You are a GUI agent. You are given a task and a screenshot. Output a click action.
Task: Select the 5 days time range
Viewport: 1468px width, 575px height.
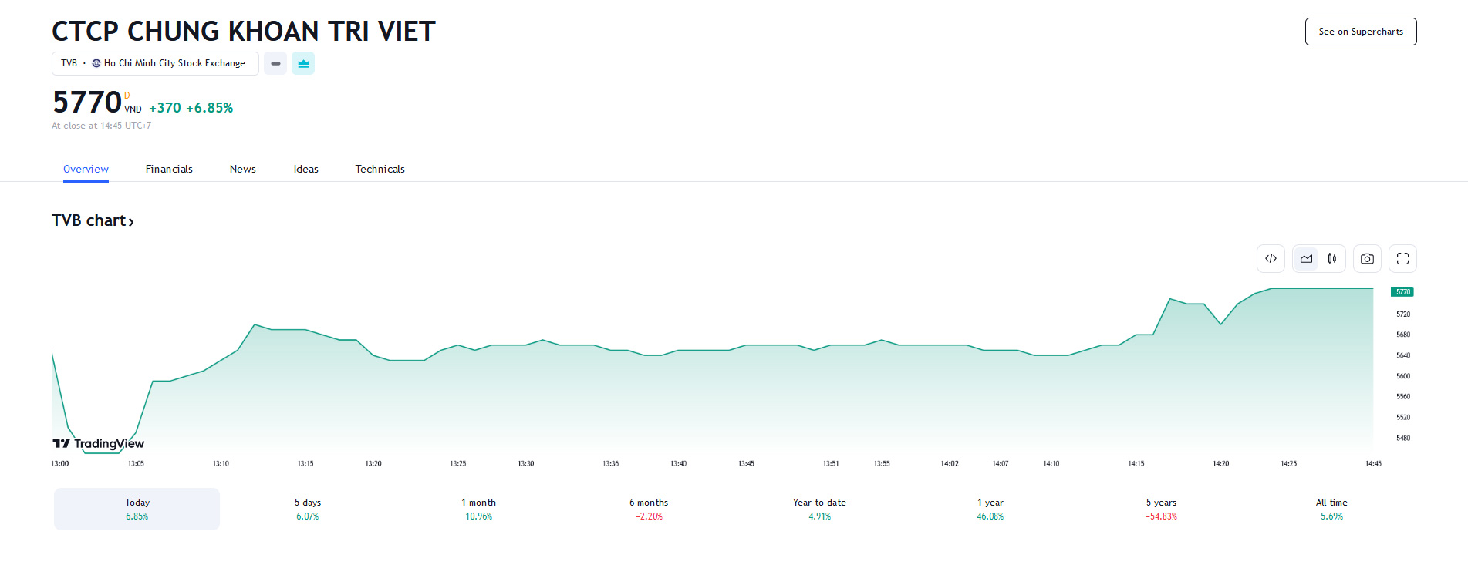[307, 509]
